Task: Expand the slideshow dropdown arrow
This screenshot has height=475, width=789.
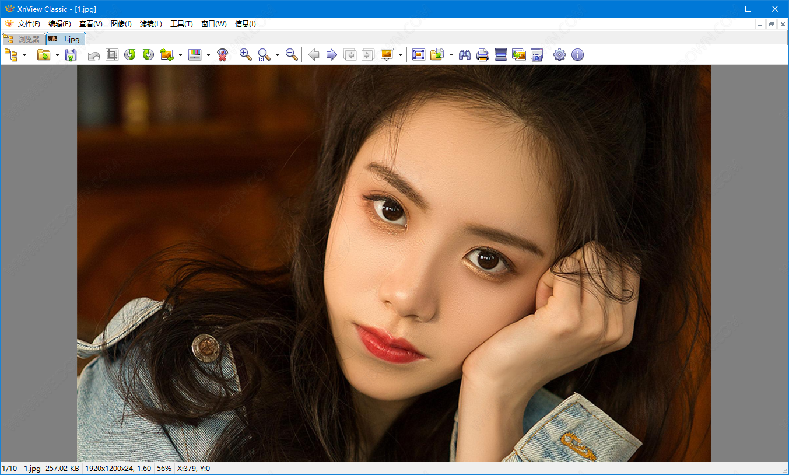Action: pyautogui.click(x=400, y=55)
